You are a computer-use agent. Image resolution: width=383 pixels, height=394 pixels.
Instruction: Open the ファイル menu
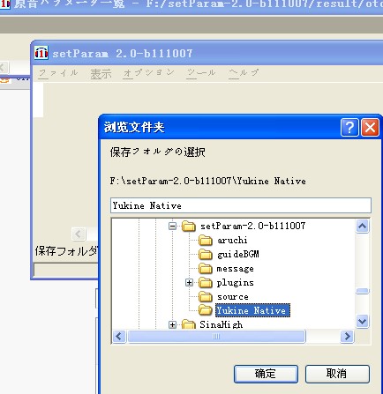point(58,73)
